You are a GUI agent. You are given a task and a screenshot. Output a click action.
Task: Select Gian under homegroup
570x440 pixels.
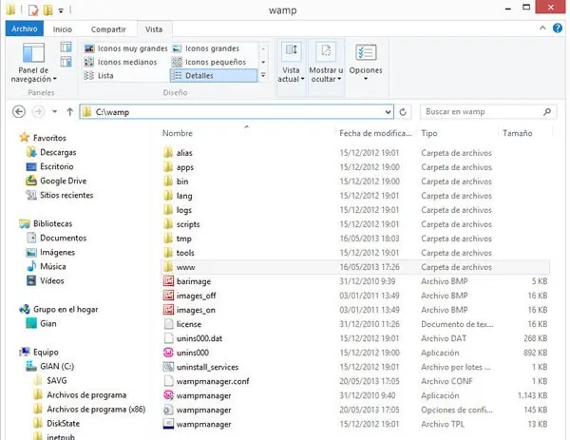41,324
